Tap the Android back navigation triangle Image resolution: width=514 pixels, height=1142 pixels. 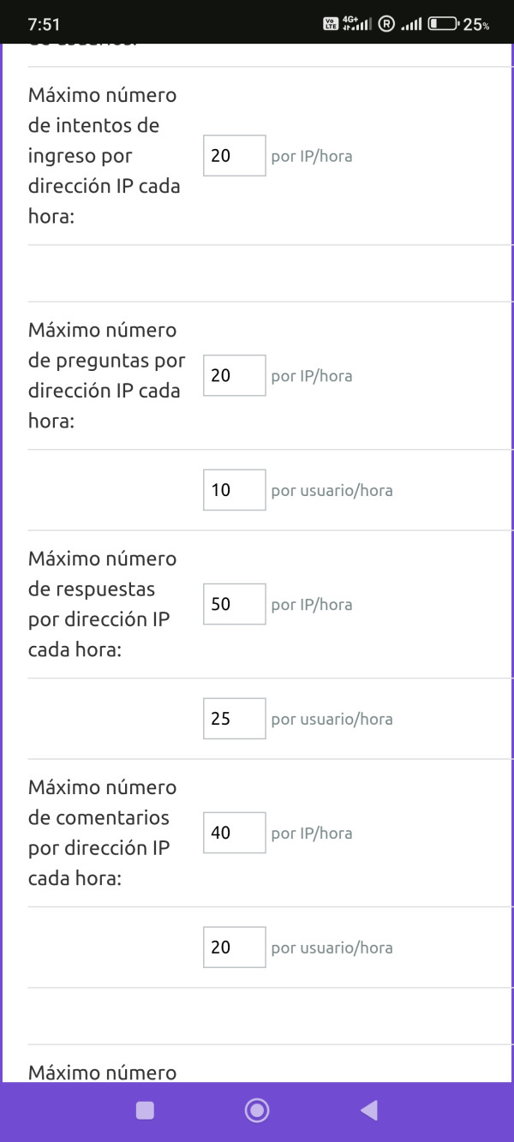point(369,1111)
